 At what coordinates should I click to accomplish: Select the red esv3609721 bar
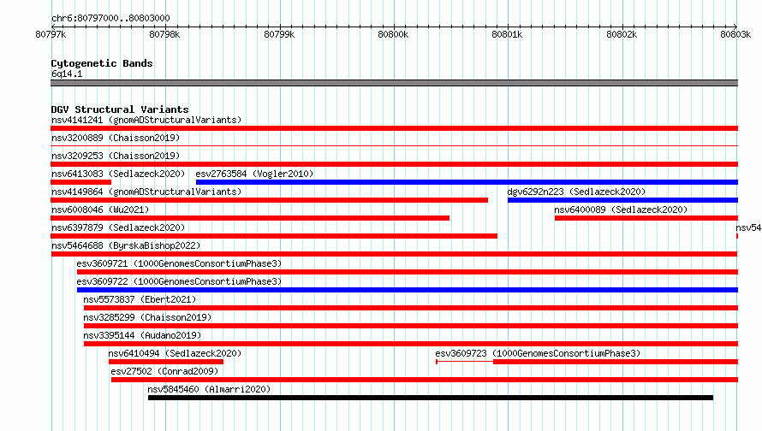[x=408, y=272]
